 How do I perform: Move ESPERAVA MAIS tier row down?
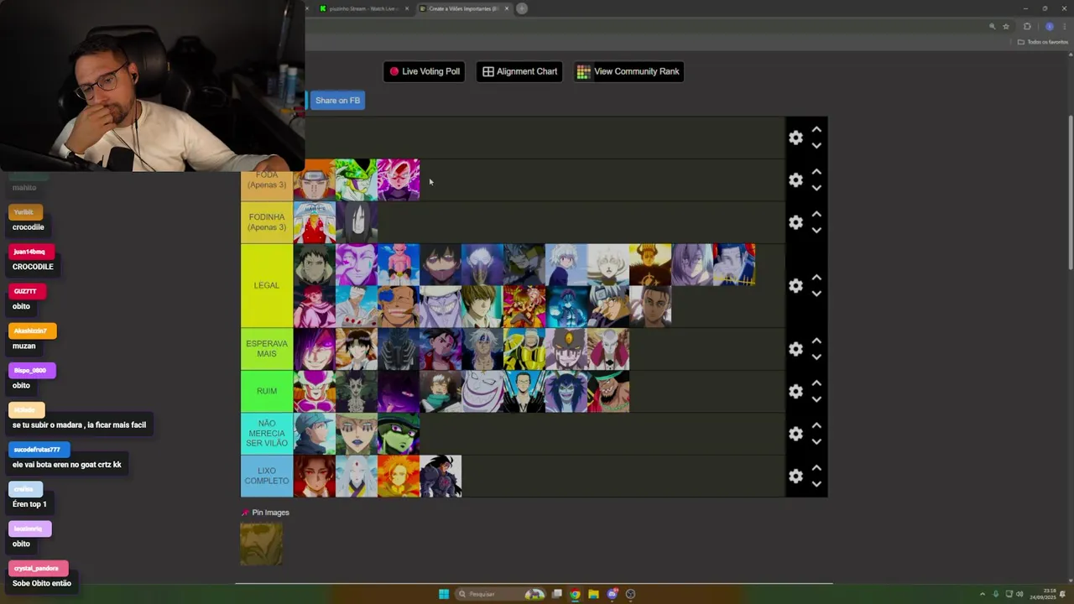pyautogui.click(x=816, y=357)
